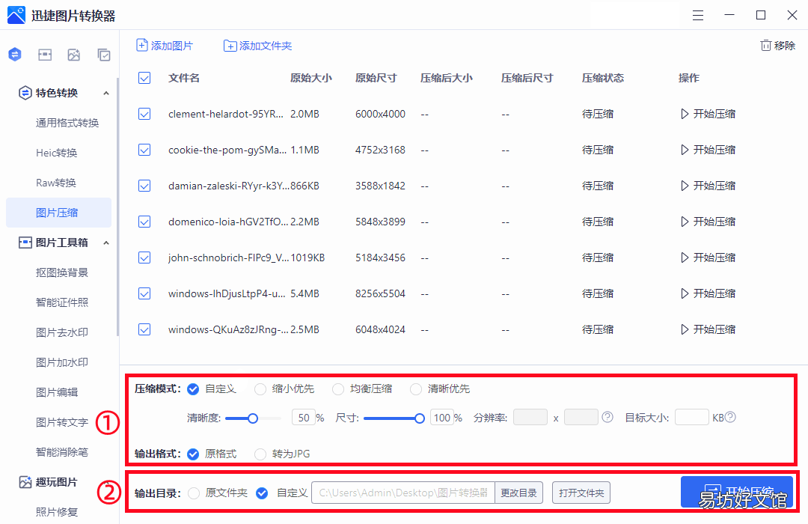The image size is (808, 524).
Task: Click the output directory path field
Action: coord(403,493)
